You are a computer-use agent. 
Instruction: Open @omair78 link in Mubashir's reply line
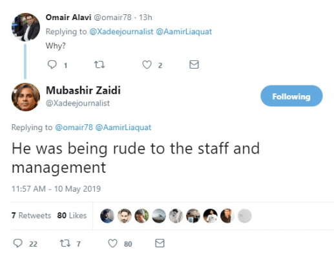(74, 128)
